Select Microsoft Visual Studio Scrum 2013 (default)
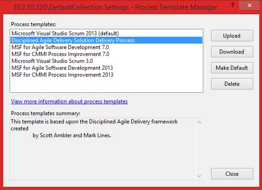This screenshot has height=190, width=262. click(x=106, y=33)
